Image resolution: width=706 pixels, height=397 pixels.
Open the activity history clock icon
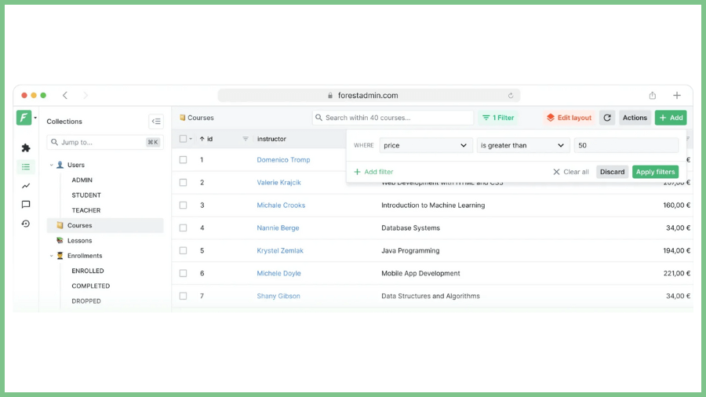pyautogui.click(x=26, y=224)
